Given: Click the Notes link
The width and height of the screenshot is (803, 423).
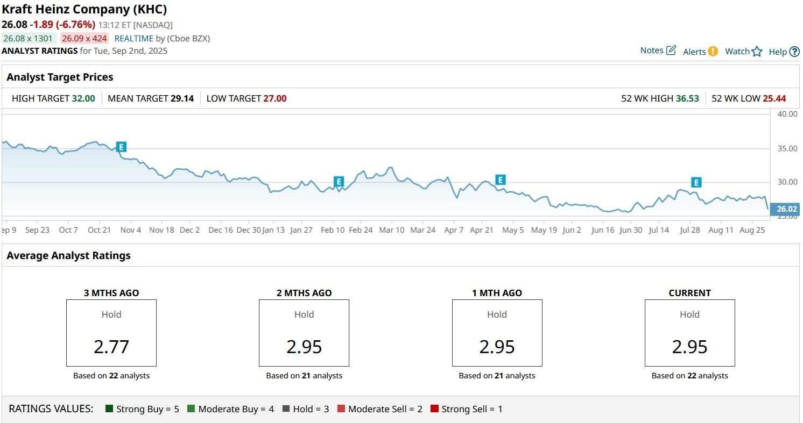Looking at the screenshot, I should coord(652,51).
